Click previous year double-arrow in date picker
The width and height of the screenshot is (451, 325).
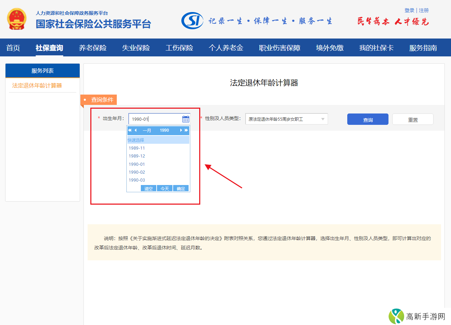[x=130, y=130]
